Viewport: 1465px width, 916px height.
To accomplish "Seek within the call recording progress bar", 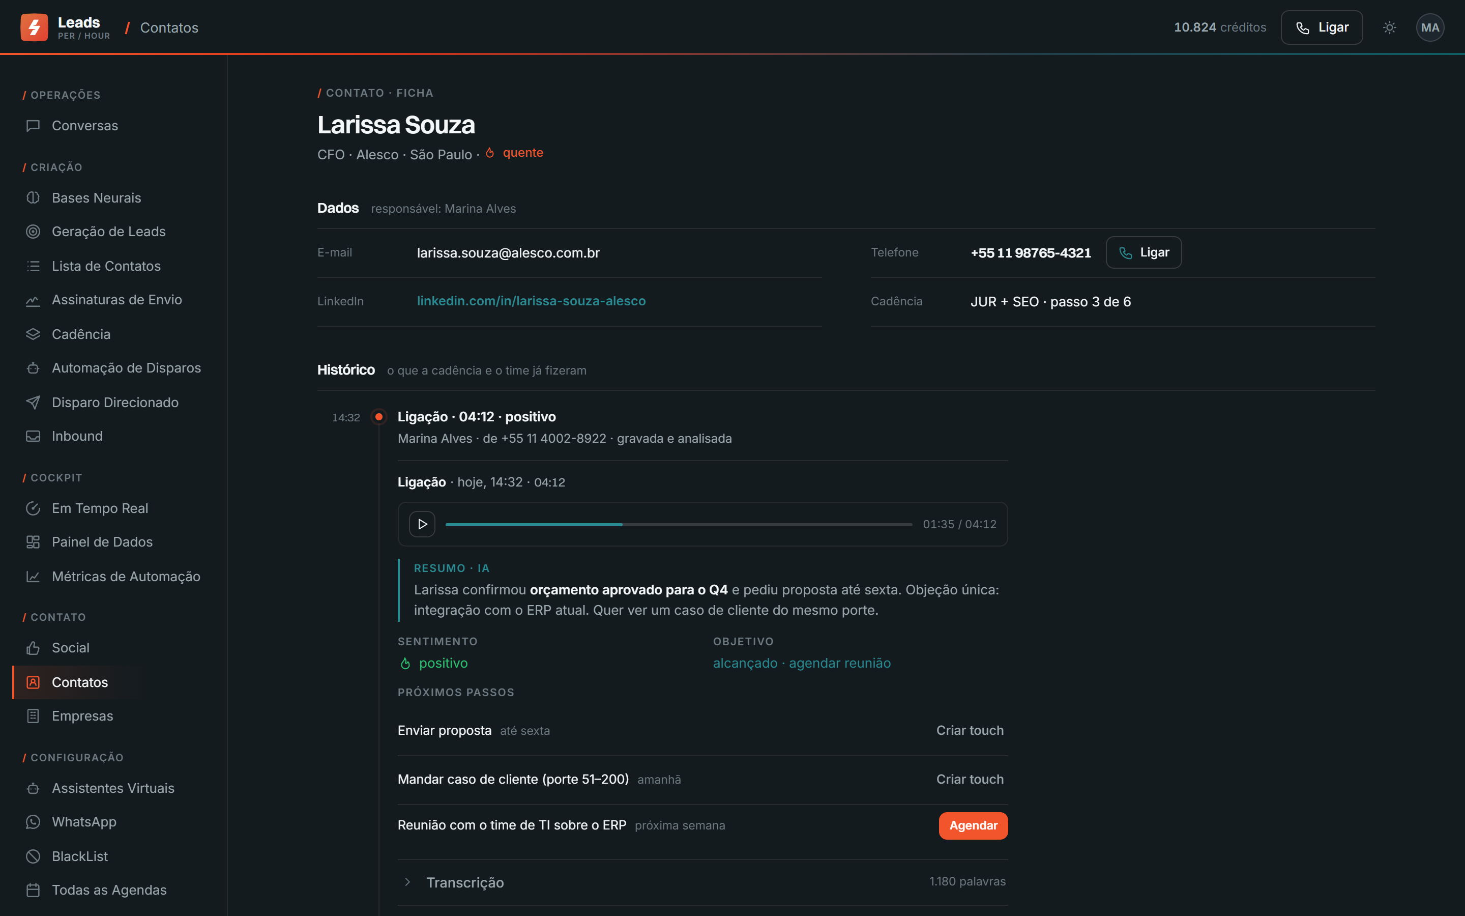I will point(679,524).
